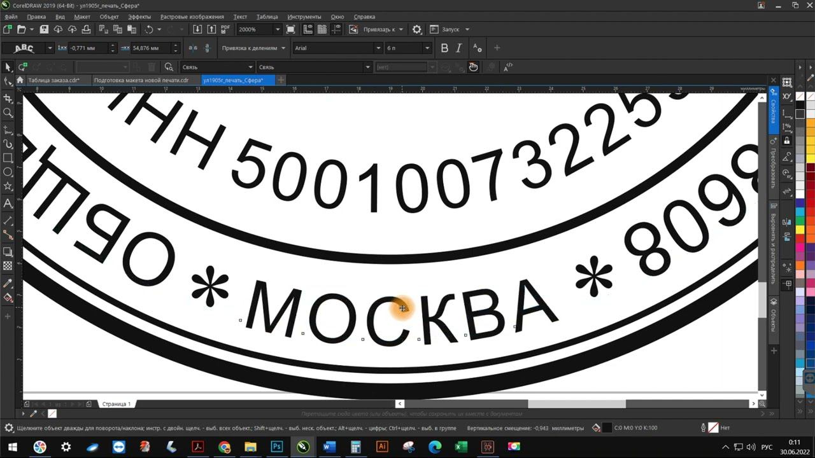Viewport: 815px width, 458px height.
Task: Open the Options gear icon
Action: [417, 29]
